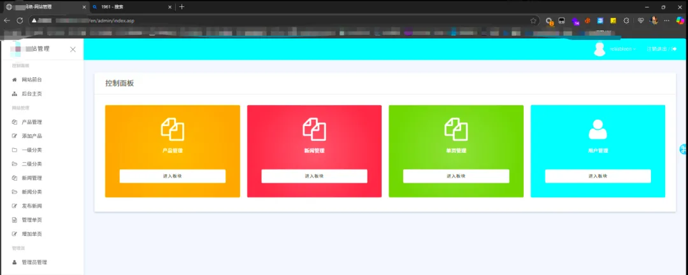This screenshot has height=275, width=688.
Task: Click the edit icon beside 发布新闻
Action: tap(15, 206)
